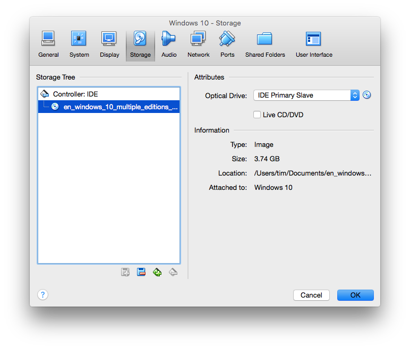Open the Display settings section
This screenshot has height=349, width=410.
click(109, 45)
